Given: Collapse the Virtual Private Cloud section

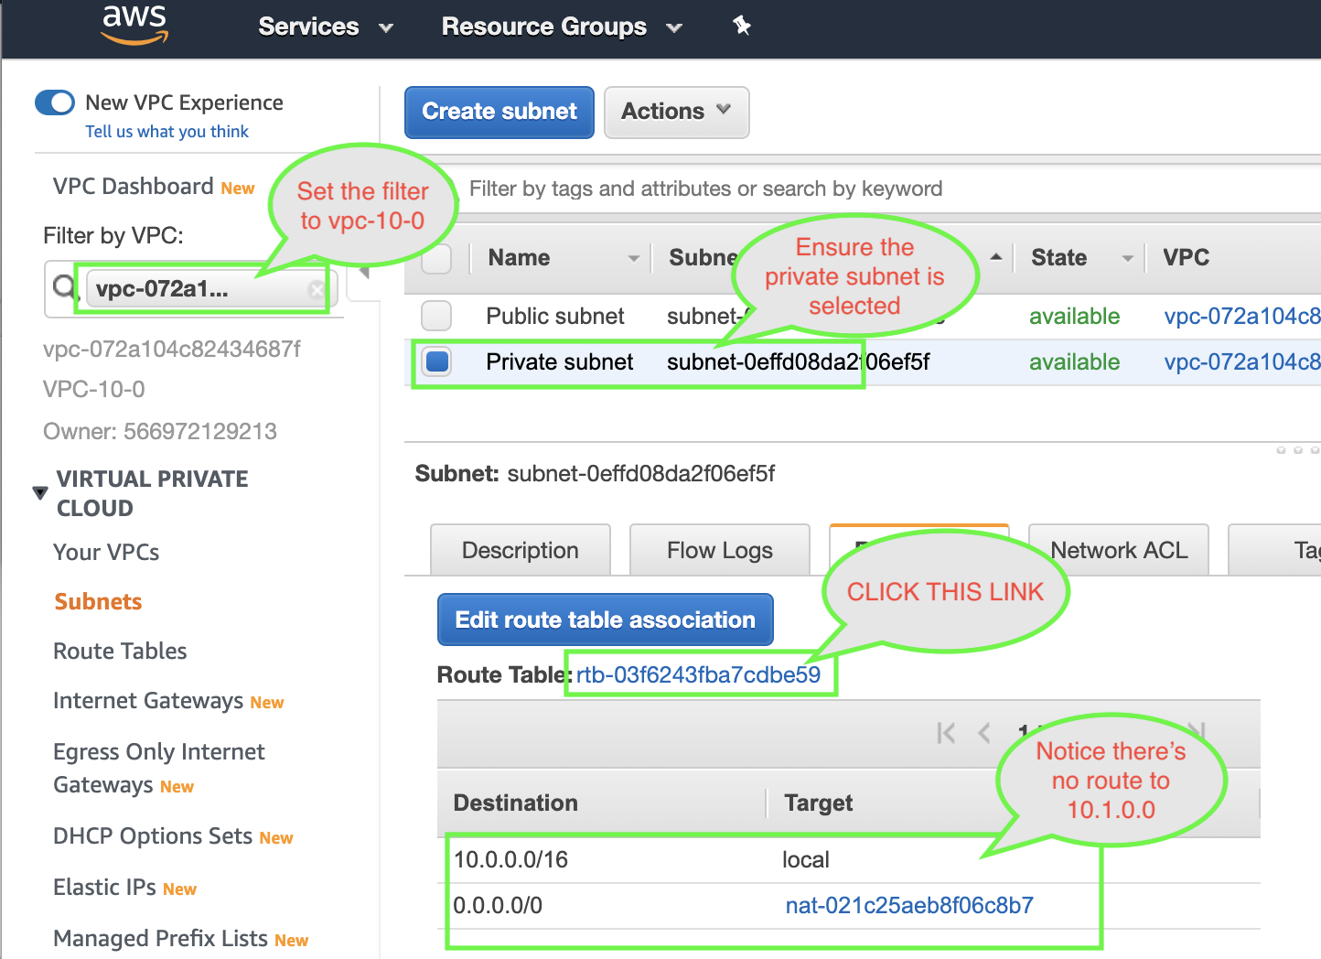Looking at the screenshot, I should [x=40, y=492].
